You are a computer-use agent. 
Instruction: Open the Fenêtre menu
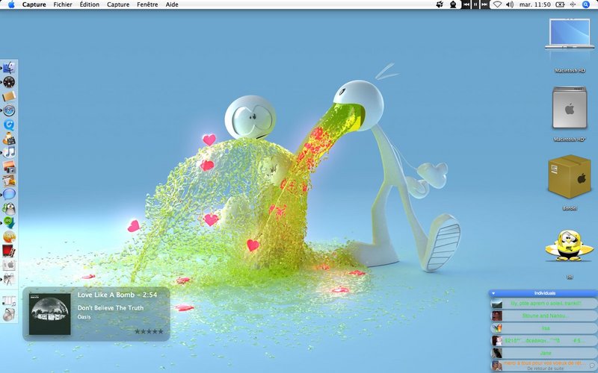(x=147, y=4)
